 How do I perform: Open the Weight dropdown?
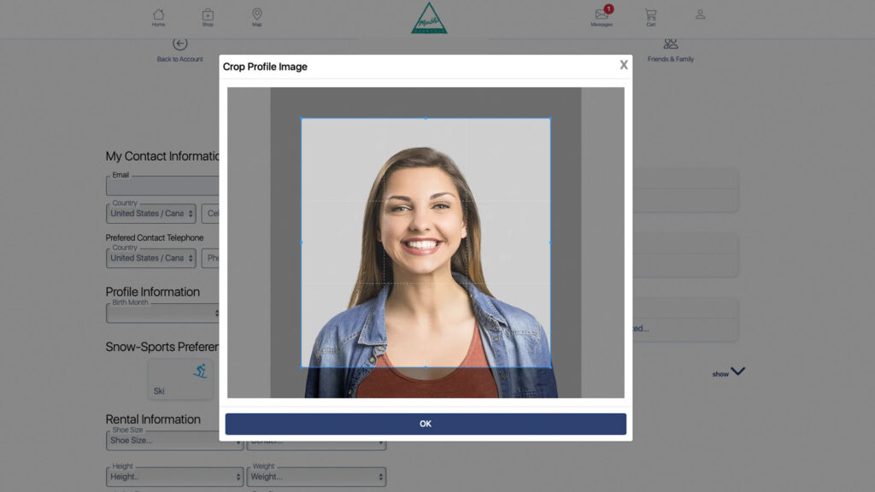click(316, 477)
